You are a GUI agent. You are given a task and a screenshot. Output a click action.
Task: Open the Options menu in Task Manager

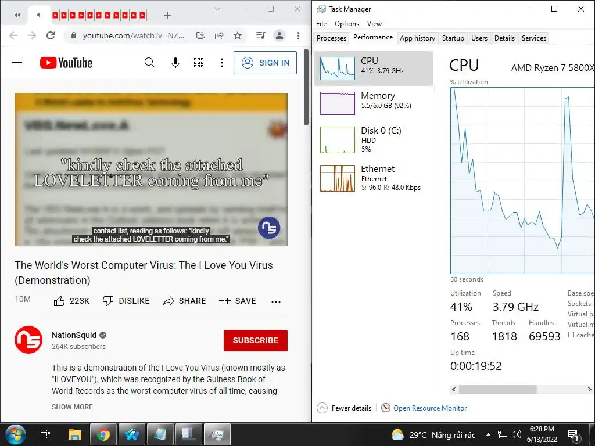(346, 23)
